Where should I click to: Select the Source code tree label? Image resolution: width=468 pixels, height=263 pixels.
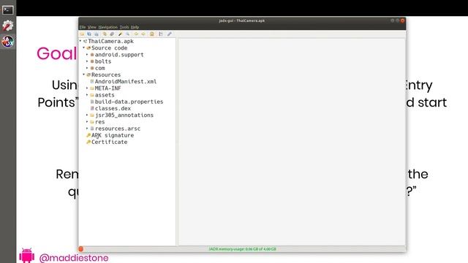(109, 48)
